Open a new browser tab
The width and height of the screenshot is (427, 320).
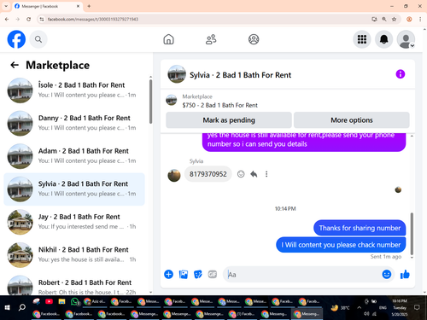pos(89,6)
